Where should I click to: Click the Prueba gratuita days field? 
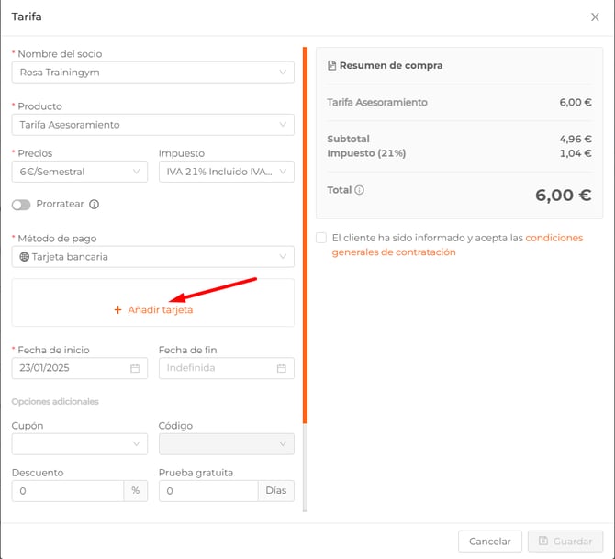click(208, 491)
